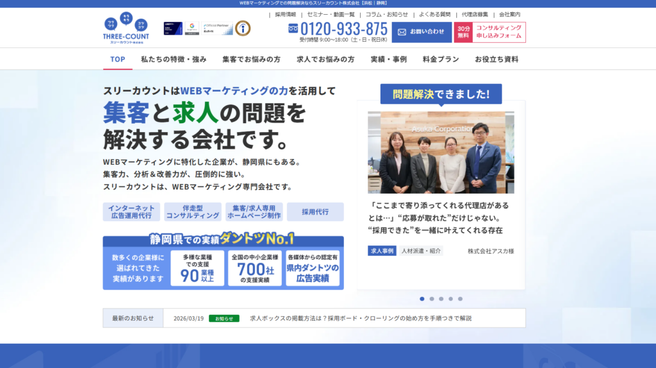Click the round gold 'i' certification badge

(x=243, y=28)
